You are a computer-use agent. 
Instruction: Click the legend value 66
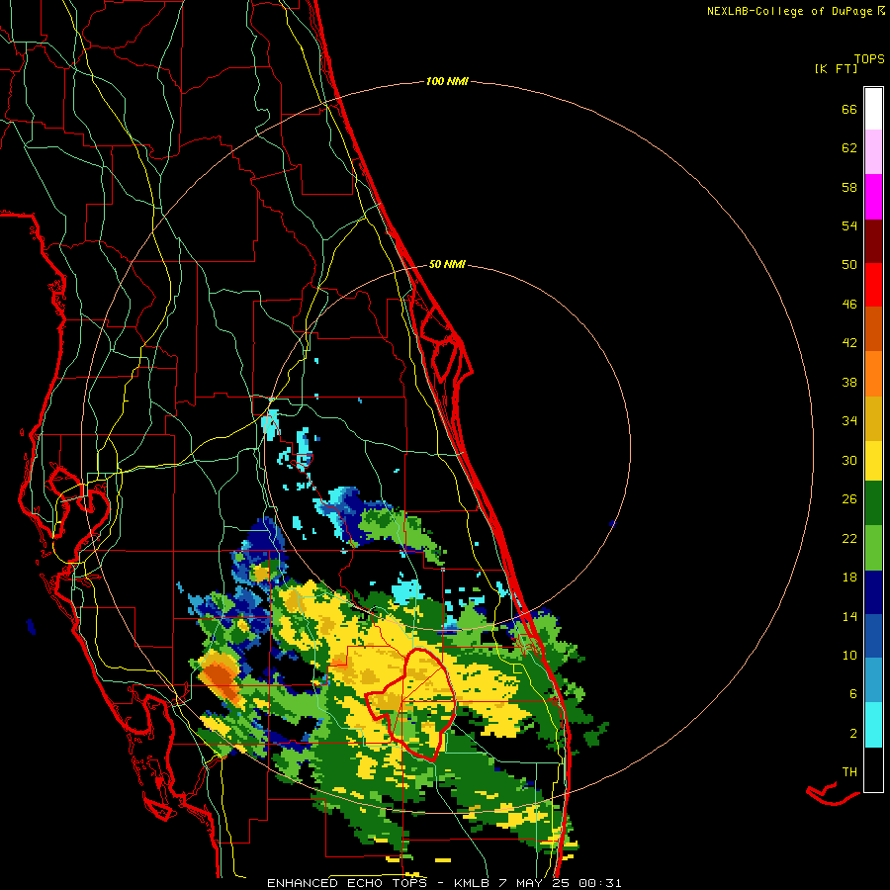pyautogui.click(x=849, y=110)
